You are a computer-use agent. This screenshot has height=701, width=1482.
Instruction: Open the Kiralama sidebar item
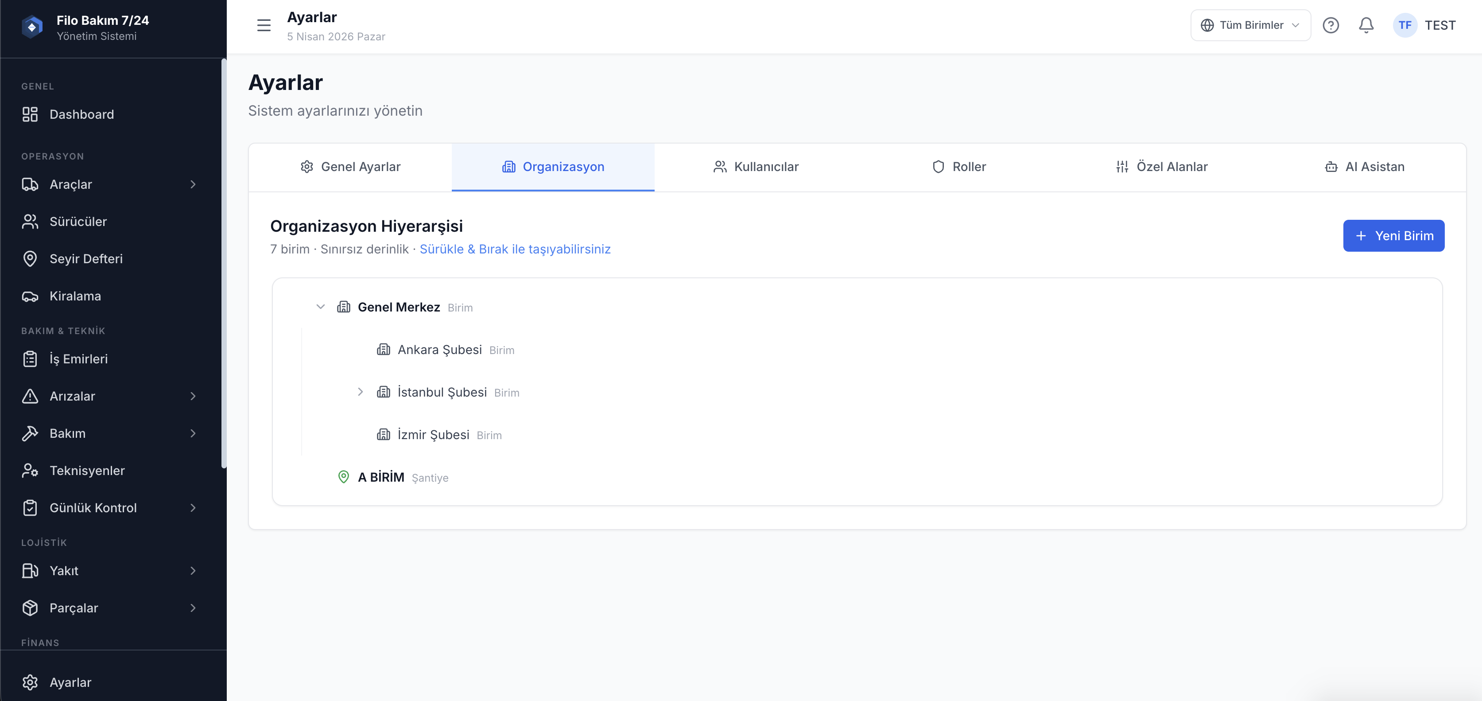[x=75, y=296]
